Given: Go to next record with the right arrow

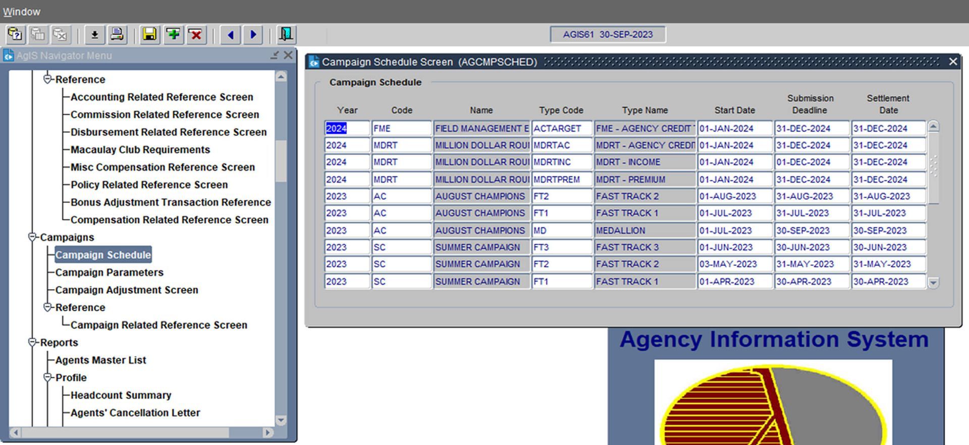Looking at the screenshot, I should click(253, 35).
